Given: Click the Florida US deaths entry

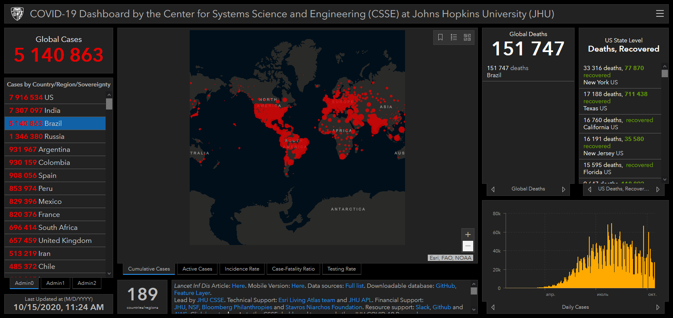Looking at the screenshot, I should (620, 169).
